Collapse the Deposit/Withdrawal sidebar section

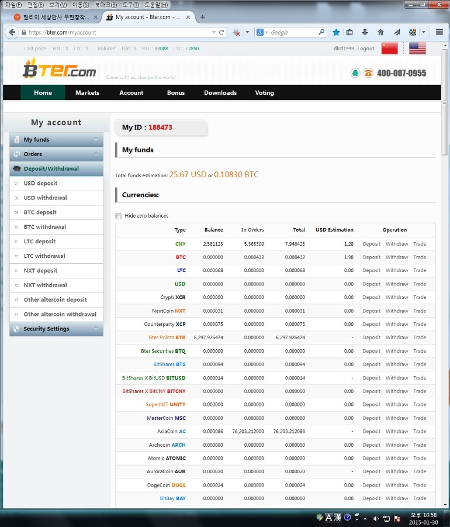[96, 168]
